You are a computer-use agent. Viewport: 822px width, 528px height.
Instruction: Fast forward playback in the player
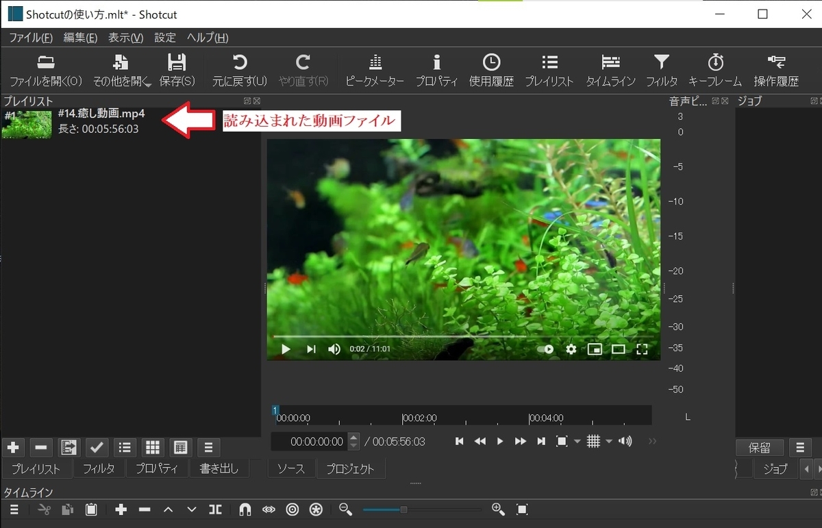[x=521, y=441]
